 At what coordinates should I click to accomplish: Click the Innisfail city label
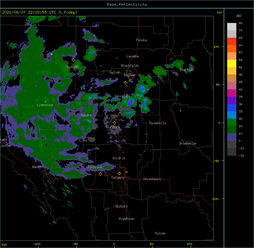coord(122,96)
